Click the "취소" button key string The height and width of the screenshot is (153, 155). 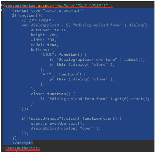(x=46, y=74)
